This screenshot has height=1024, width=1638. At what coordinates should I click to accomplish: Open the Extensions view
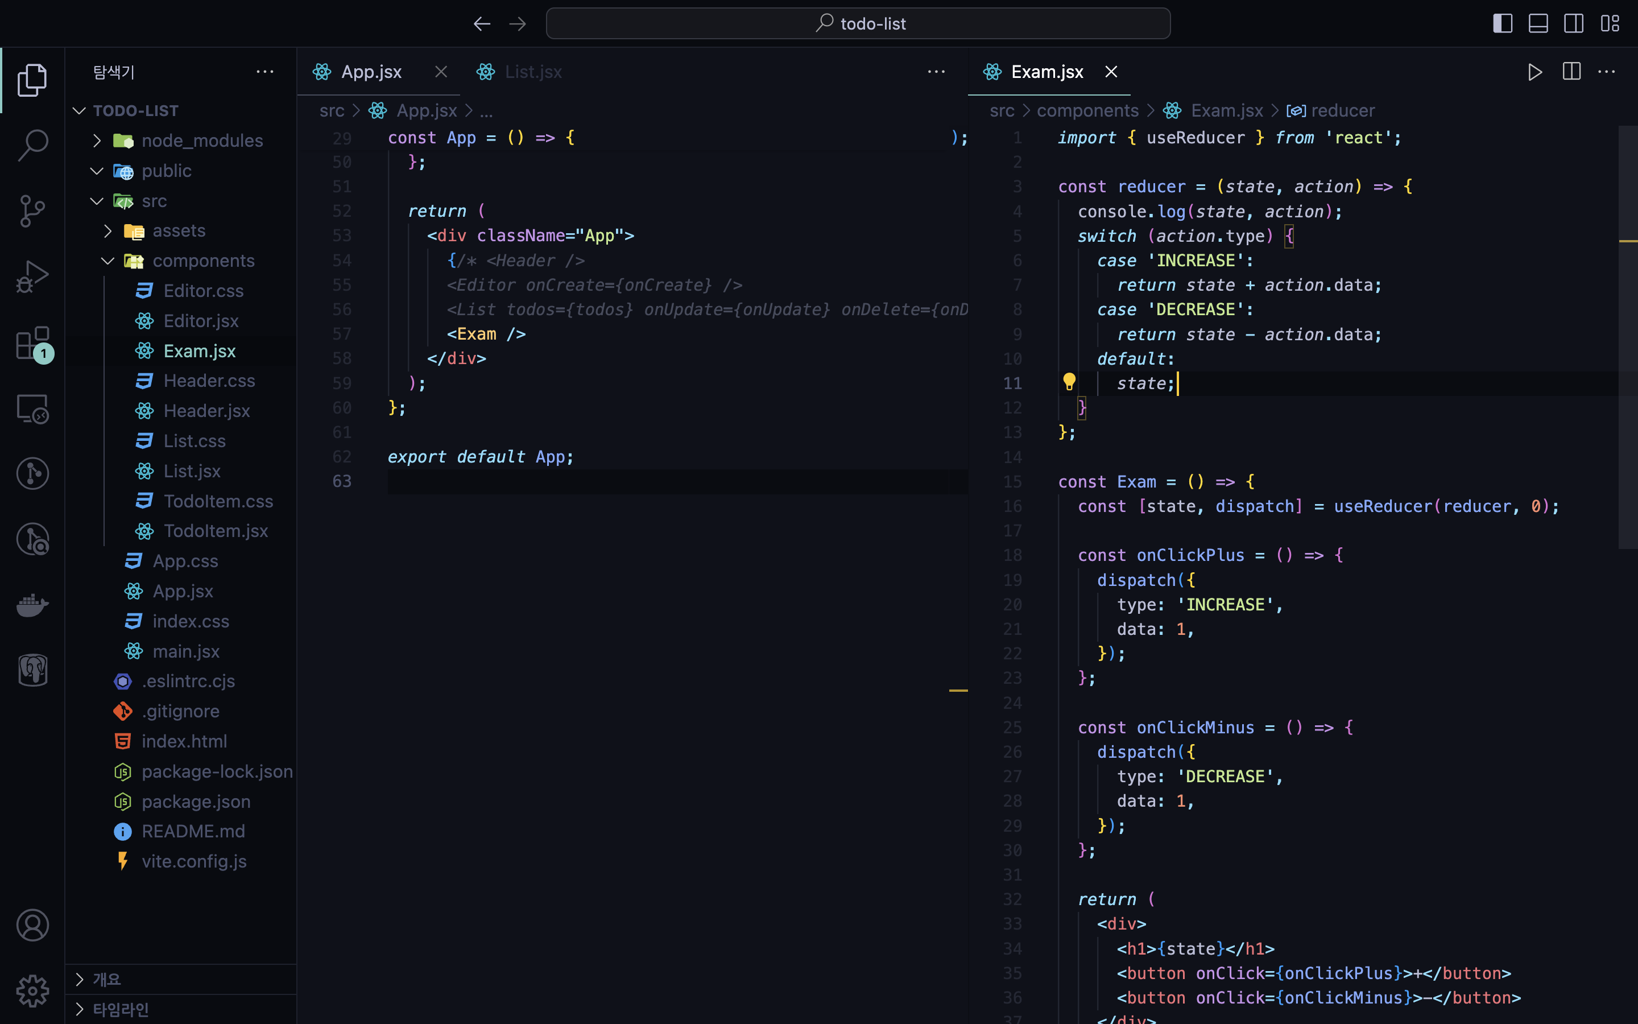pyautogui.click(x=32, y=342)
